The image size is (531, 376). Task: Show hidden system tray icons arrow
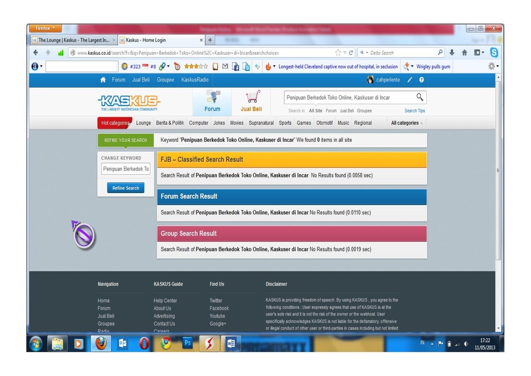coord(432,344)
